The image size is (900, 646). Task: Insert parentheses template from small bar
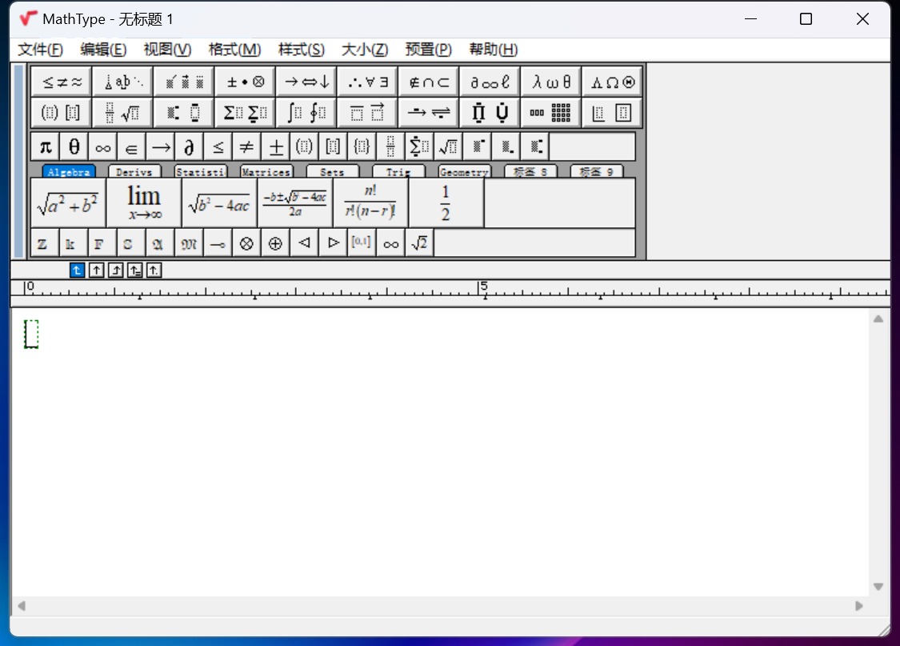[304, 147]
